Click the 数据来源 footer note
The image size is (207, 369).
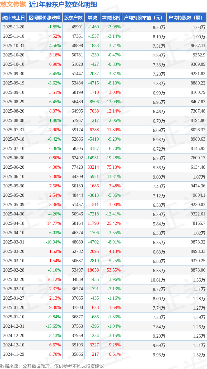click(52, 366)
